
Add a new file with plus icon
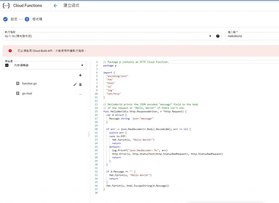click(80, 75)
